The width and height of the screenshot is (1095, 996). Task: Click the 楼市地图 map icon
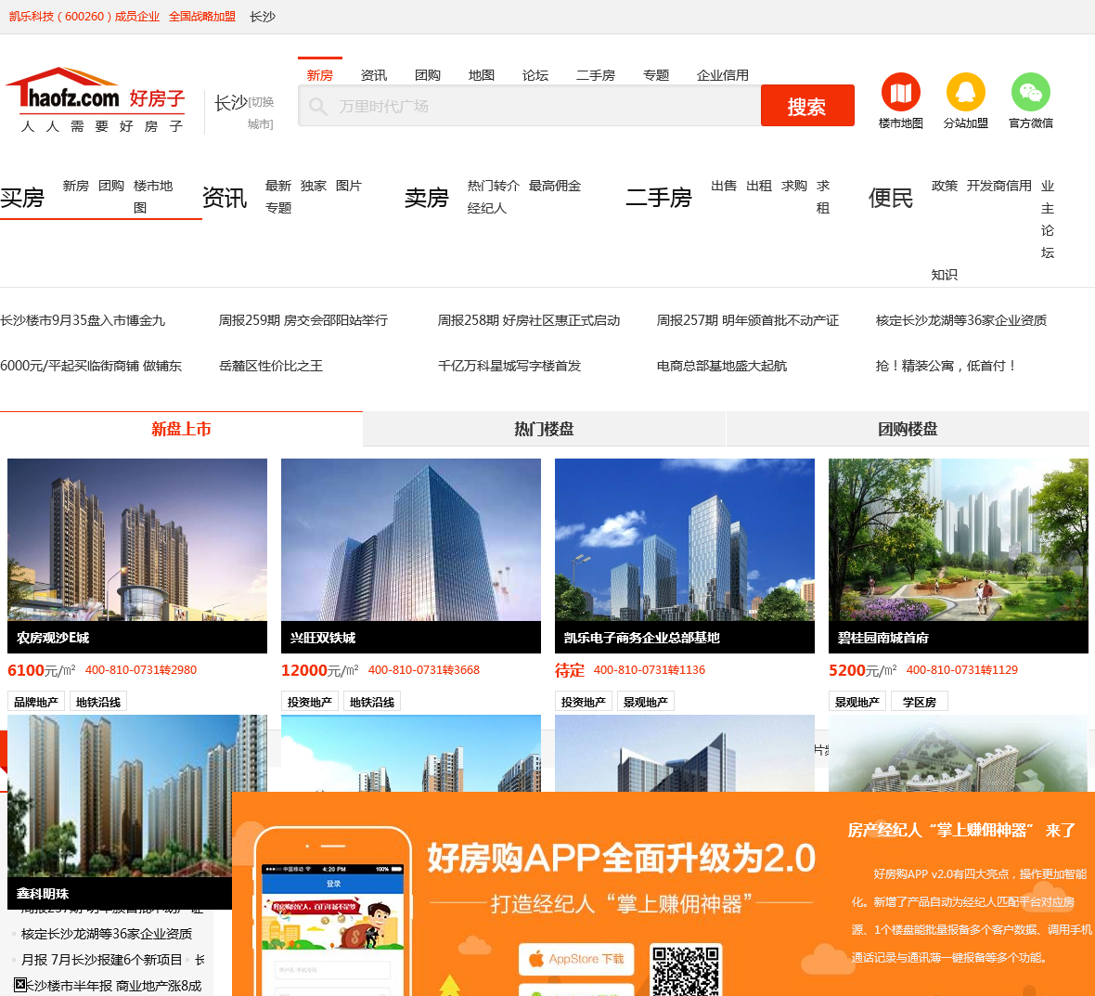[900, 92]
